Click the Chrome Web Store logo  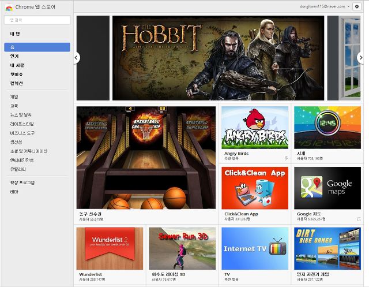click(x=9, y=8)
